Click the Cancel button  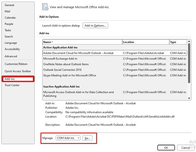pyautogui.click(x=185, y=148)
